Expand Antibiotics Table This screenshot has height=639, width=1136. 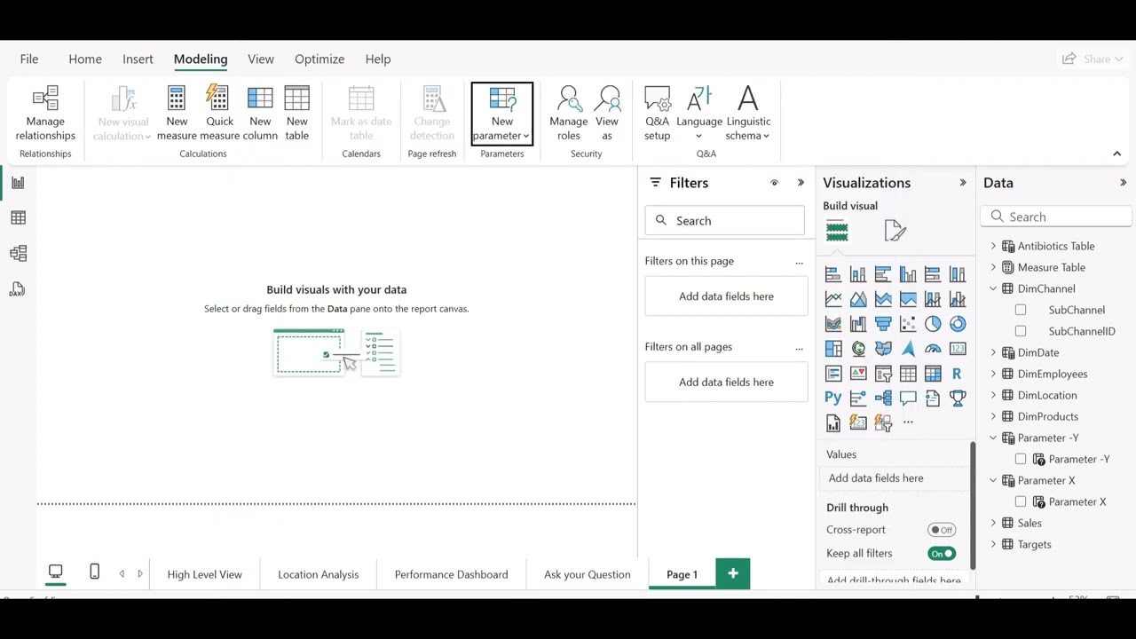tap(993, 246)
